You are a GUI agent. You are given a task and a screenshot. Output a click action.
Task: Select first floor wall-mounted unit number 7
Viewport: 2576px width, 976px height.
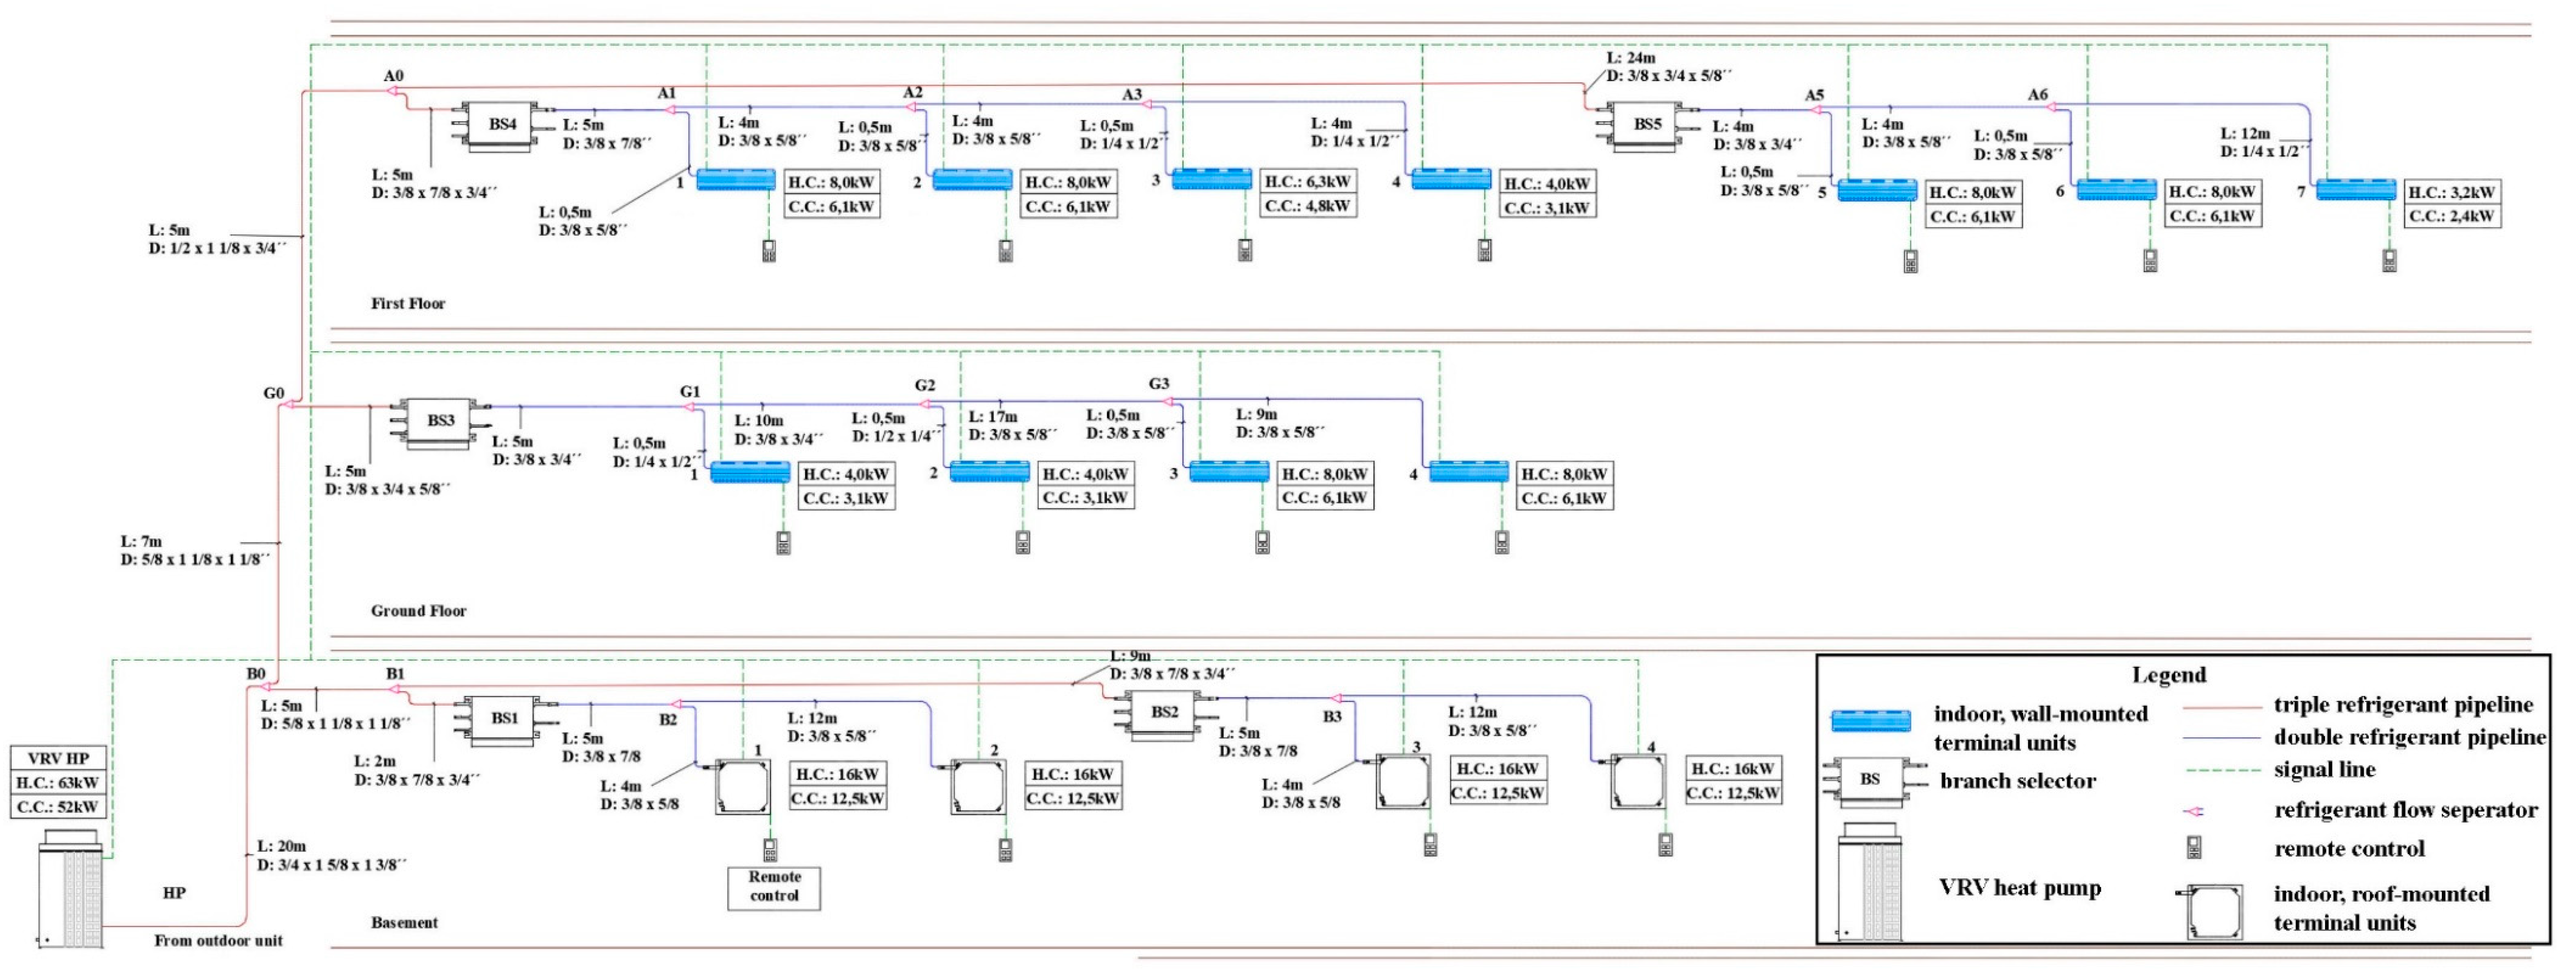2356,189
